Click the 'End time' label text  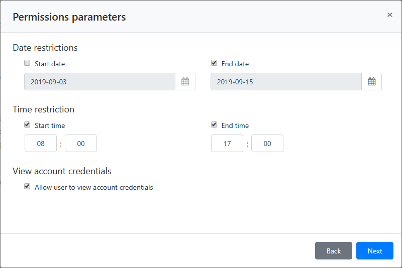[x=235, y=125]
